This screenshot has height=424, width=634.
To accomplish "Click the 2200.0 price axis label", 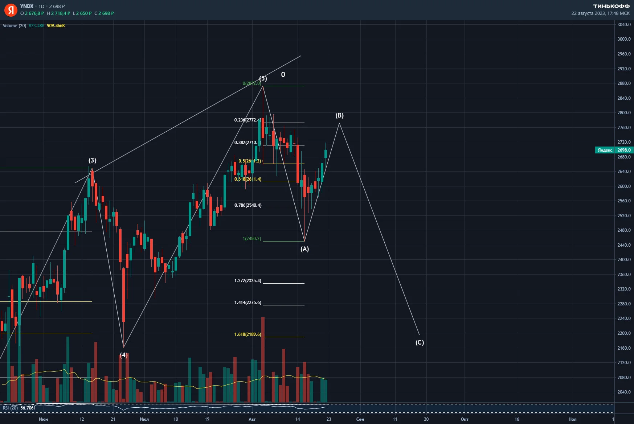I will coord(624,333).
